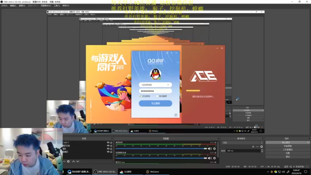
Task: Open settings gear for video capture device audio
Action: (215, 158)
